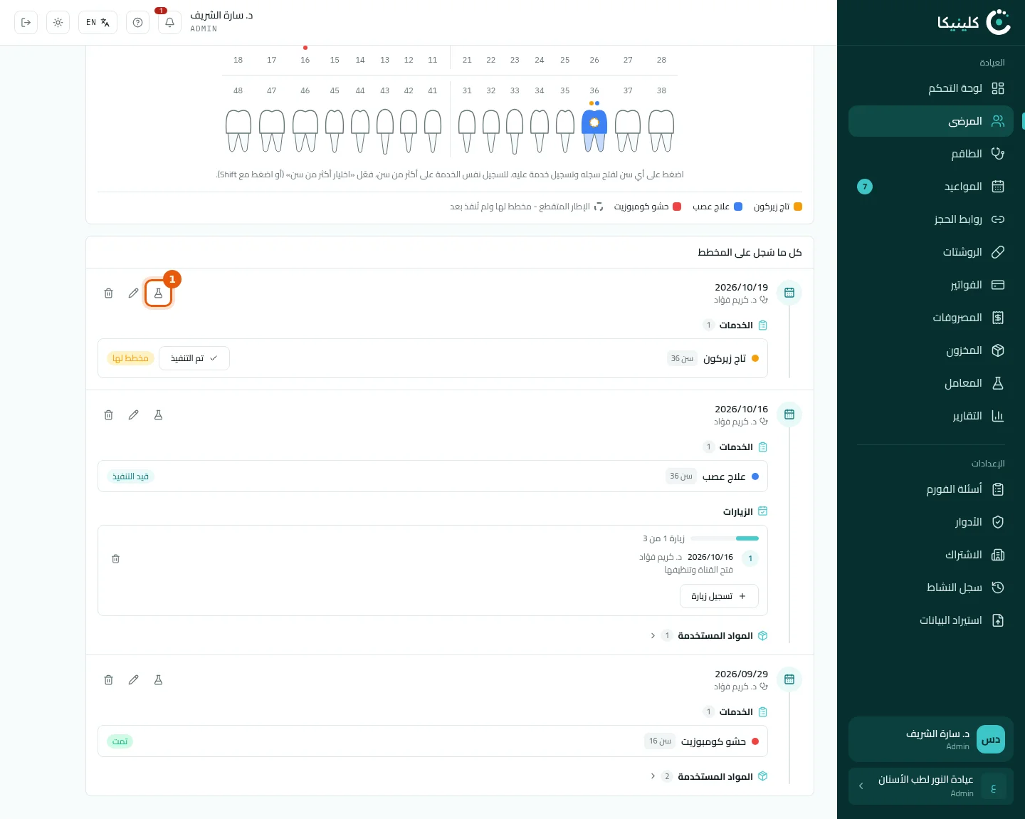Viewport: 1025px width, 819px height.
Task: Switch language with the EN toggle
Action: [98, 23]
